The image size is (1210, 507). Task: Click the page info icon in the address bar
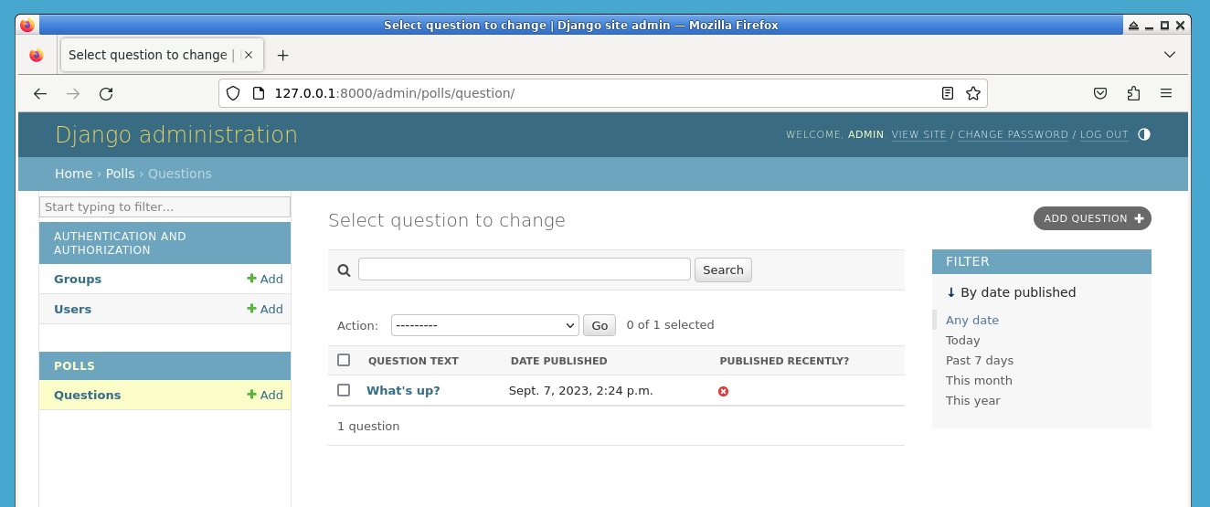tap(258, 93)
